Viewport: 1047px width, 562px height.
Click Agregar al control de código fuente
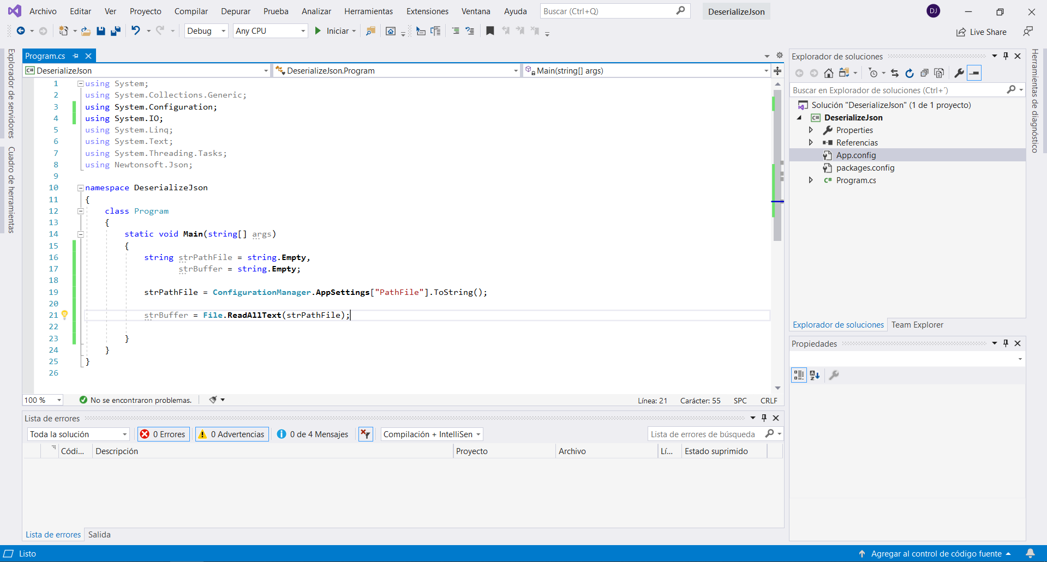[x=936, y=553]
